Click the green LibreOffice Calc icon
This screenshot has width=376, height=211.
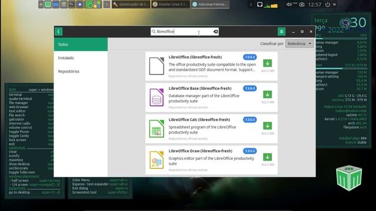157,129
